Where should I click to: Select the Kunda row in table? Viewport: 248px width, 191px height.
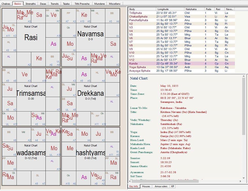181,63
